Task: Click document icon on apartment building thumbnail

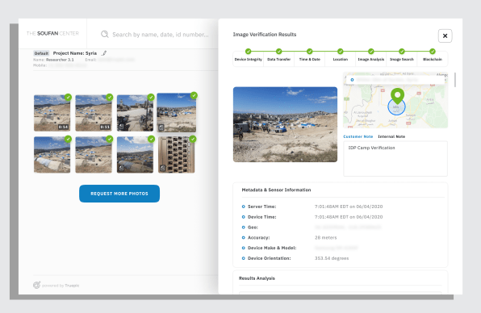Action: tap(162, 168)
